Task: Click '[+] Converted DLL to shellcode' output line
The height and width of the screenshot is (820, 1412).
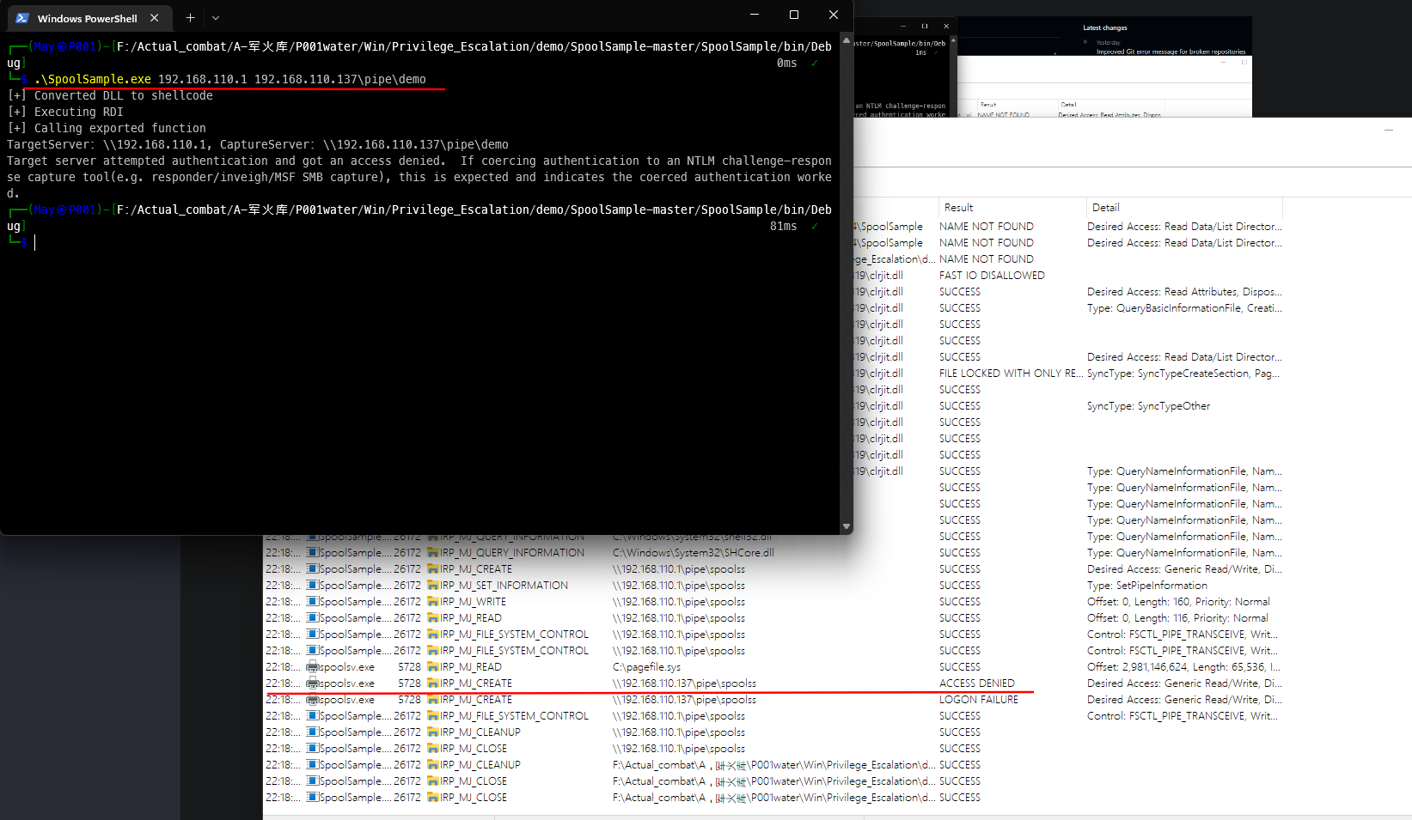Action: [x=110, y=95]
